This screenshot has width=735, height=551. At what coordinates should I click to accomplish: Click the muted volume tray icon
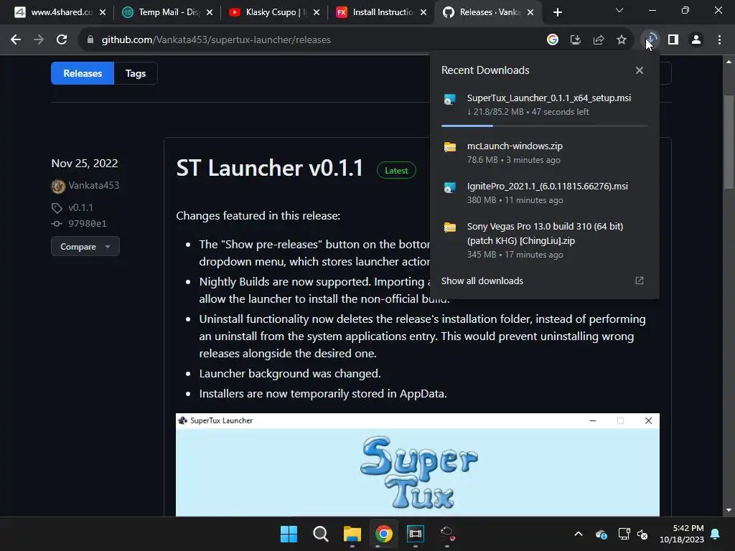[642, 534]
